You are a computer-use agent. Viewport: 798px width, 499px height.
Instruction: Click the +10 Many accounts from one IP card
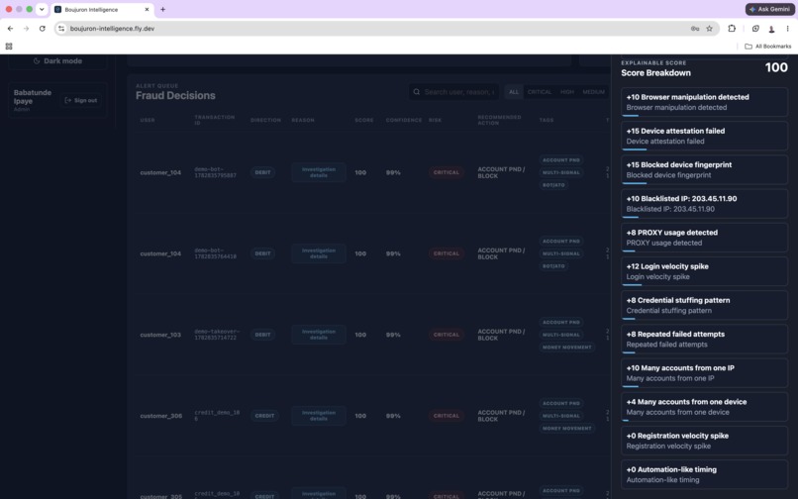(x=704, y=373)
